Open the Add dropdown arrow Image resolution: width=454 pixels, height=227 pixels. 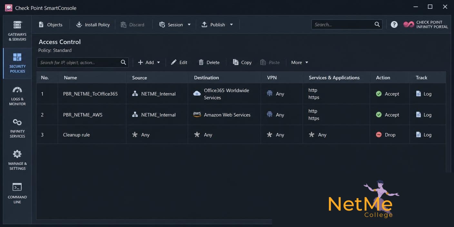click(x=158, y=63)
